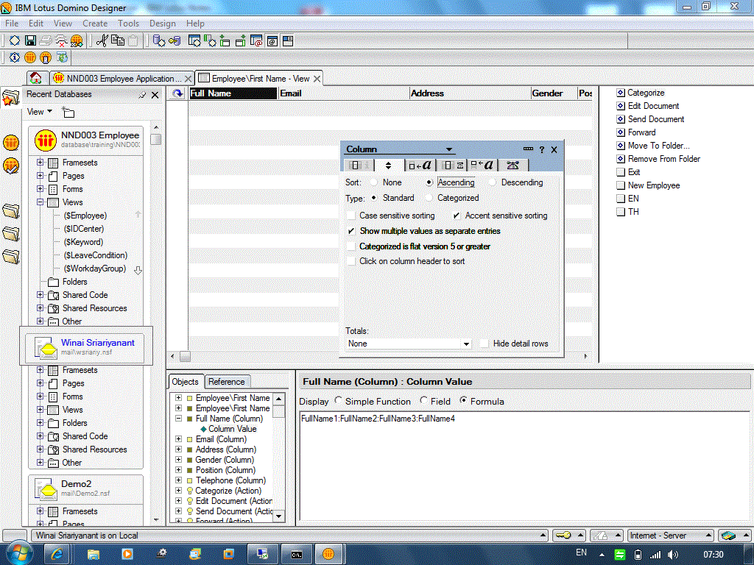Click the Address column header
This screenshot has height=565, width=754.
(x=470, y=93)
